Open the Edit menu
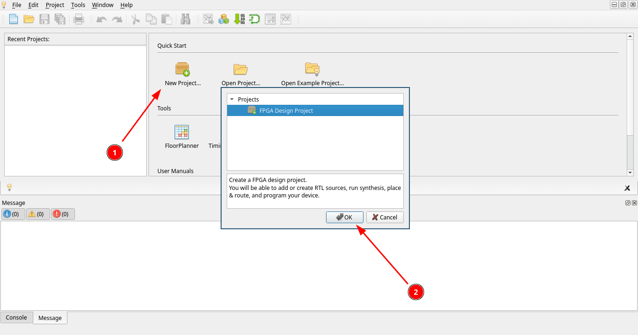 [x=33, y=5]
